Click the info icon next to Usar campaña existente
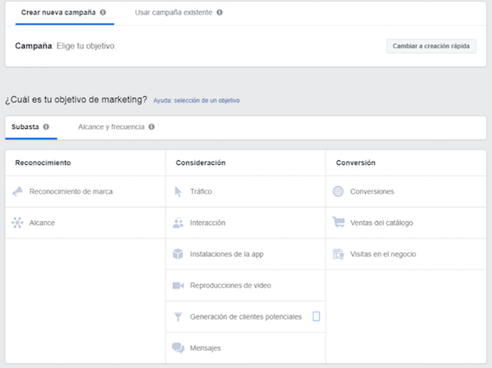Image resolution: width=492 pixels, height=368 pixels. pyautogui.click(x=220, y=12)
